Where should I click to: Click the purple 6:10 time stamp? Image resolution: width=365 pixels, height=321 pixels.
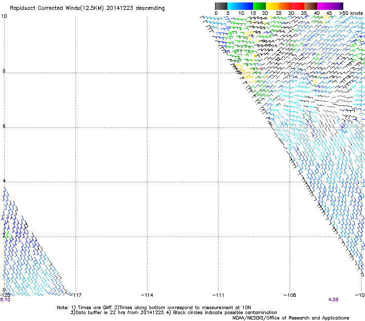click(x=5, y=300)
